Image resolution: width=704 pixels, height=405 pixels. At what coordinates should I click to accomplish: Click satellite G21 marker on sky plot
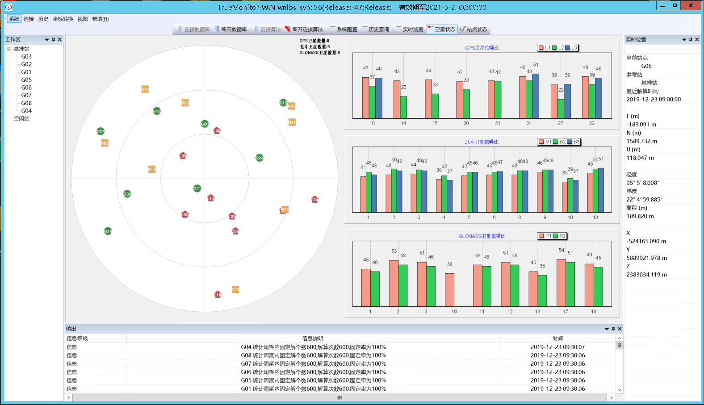197,188
